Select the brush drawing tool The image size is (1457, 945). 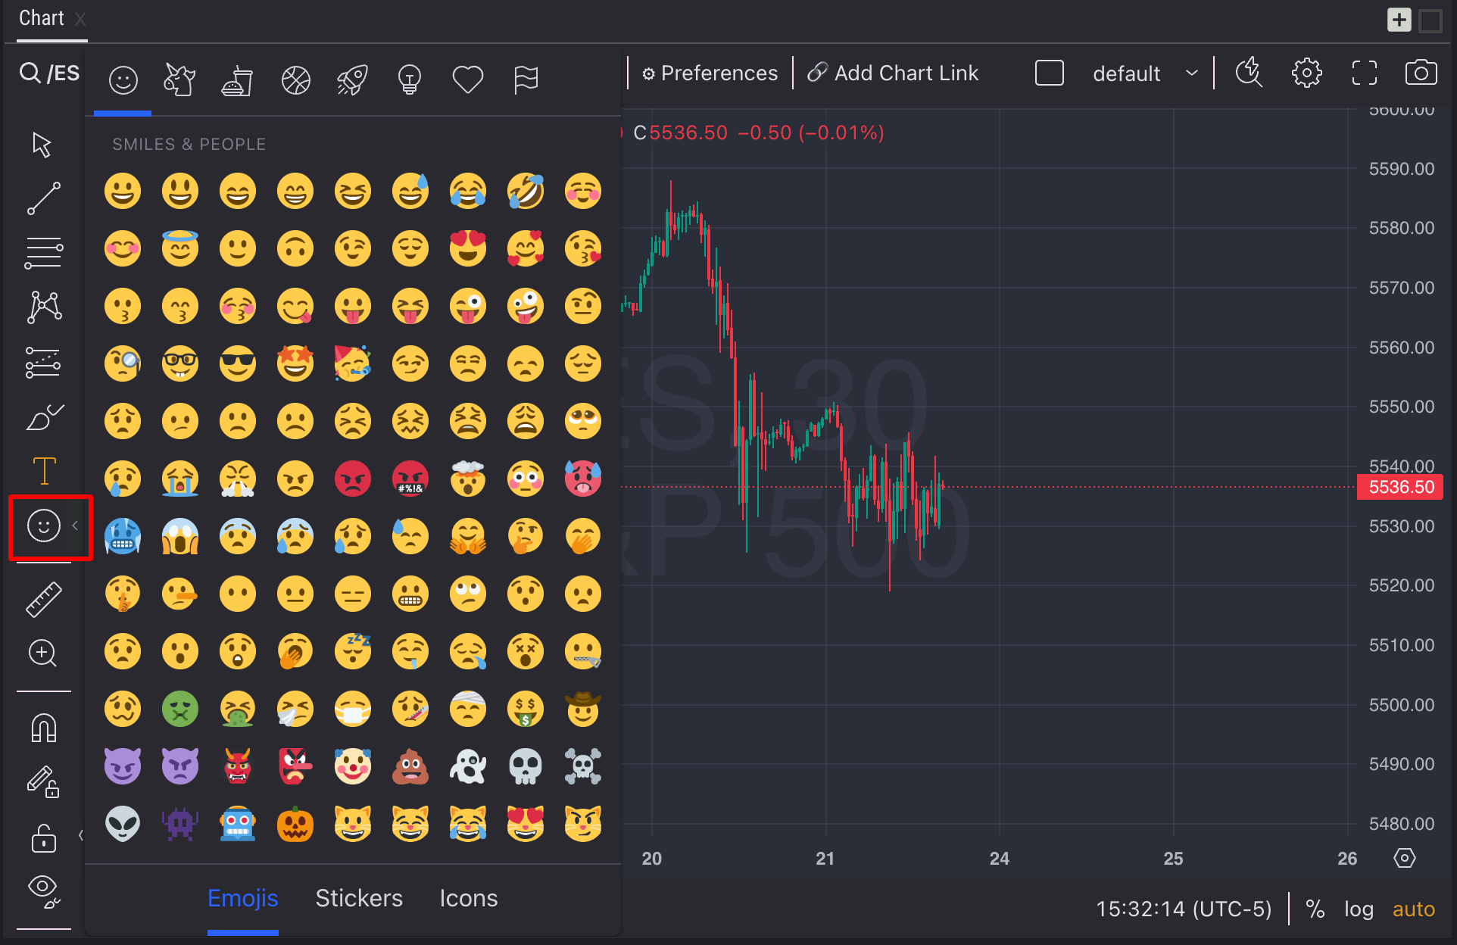point(44,416)
